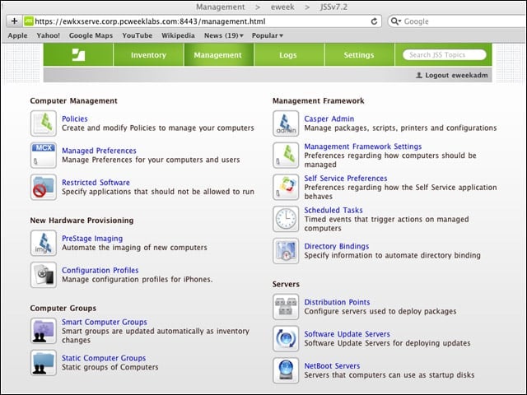This screenshot has width=527, height=395.
Task: Click the browser reload icon
Action: 374,21
